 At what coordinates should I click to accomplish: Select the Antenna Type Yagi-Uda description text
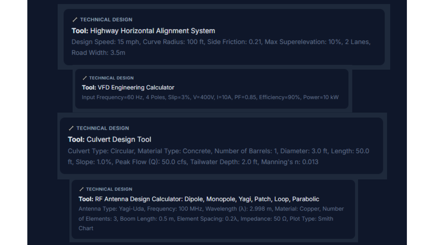211,219
